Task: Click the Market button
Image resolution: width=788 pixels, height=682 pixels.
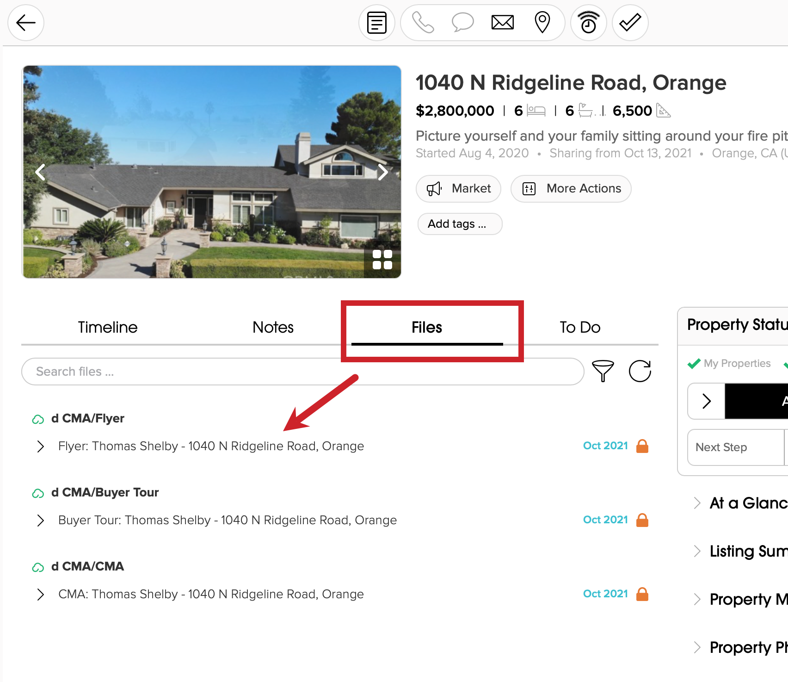Action: click(x=458, y=188)
